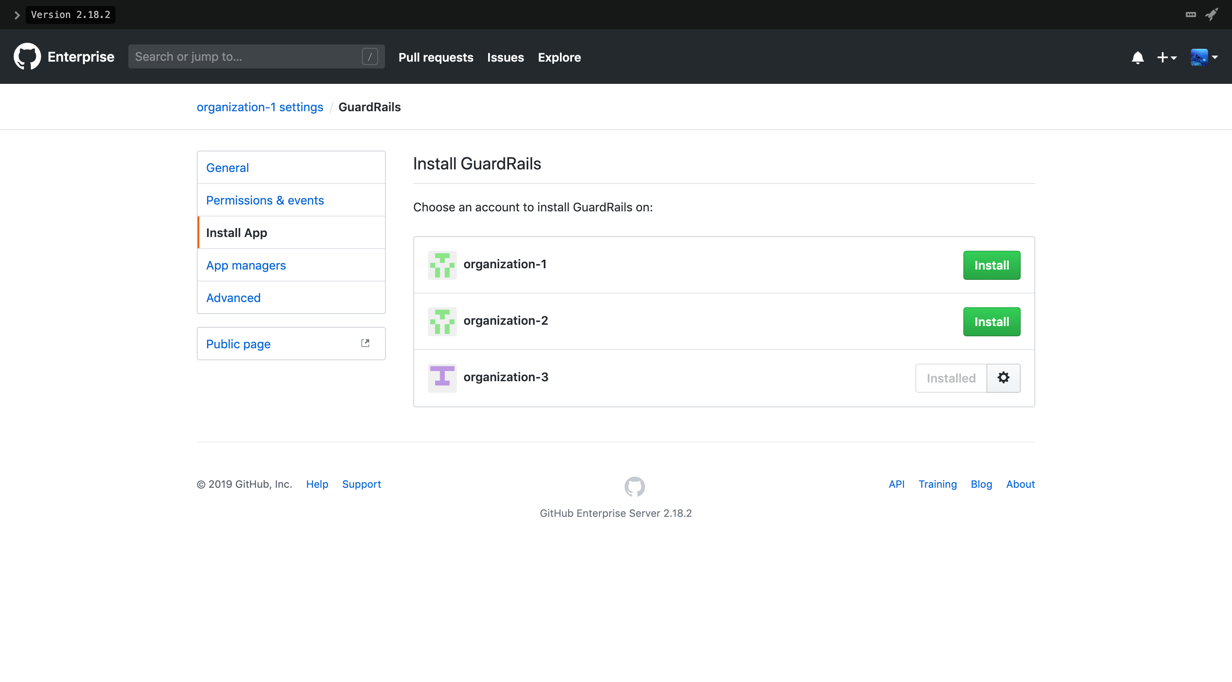Image resolution: width=1232 pixels, height=682 pixels.
Task: Install GuardRails on organization-2
Action: point(992,322)
